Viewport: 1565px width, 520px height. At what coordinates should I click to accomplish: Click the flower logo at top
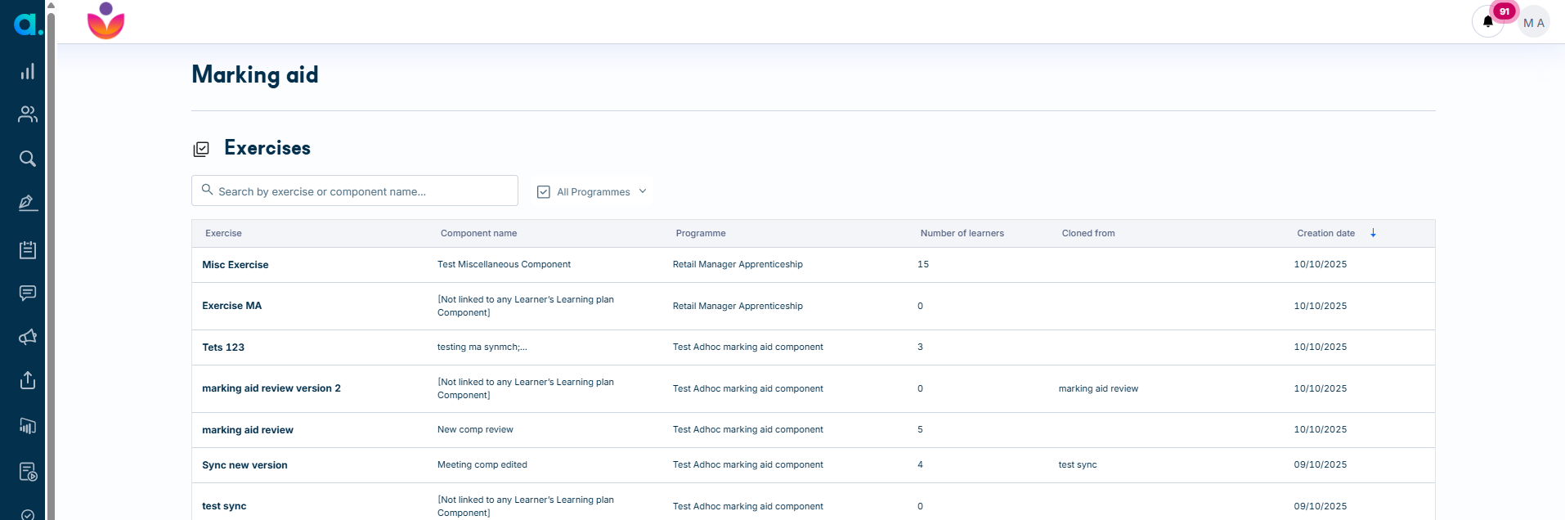click(105, 21)
